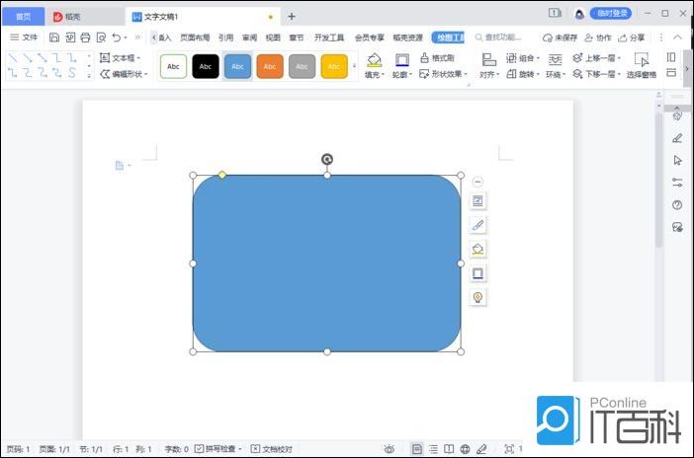Click the floating shape fill bucket icon
The width and height of the screenshot is (694, 458).
[x=477, y=249]
